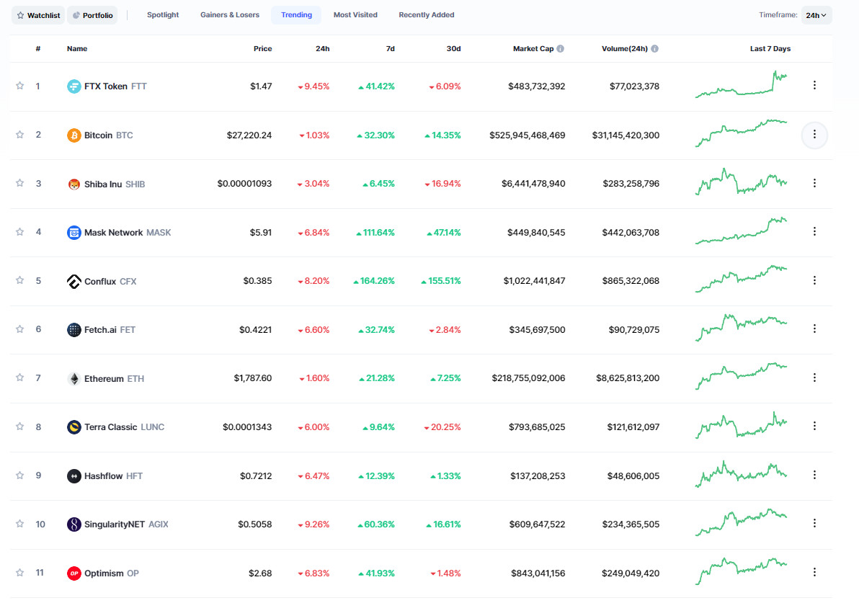859x603 pixels.
Task: Click the Shiba Inu coin logo
Action: [x=74, y=184]
